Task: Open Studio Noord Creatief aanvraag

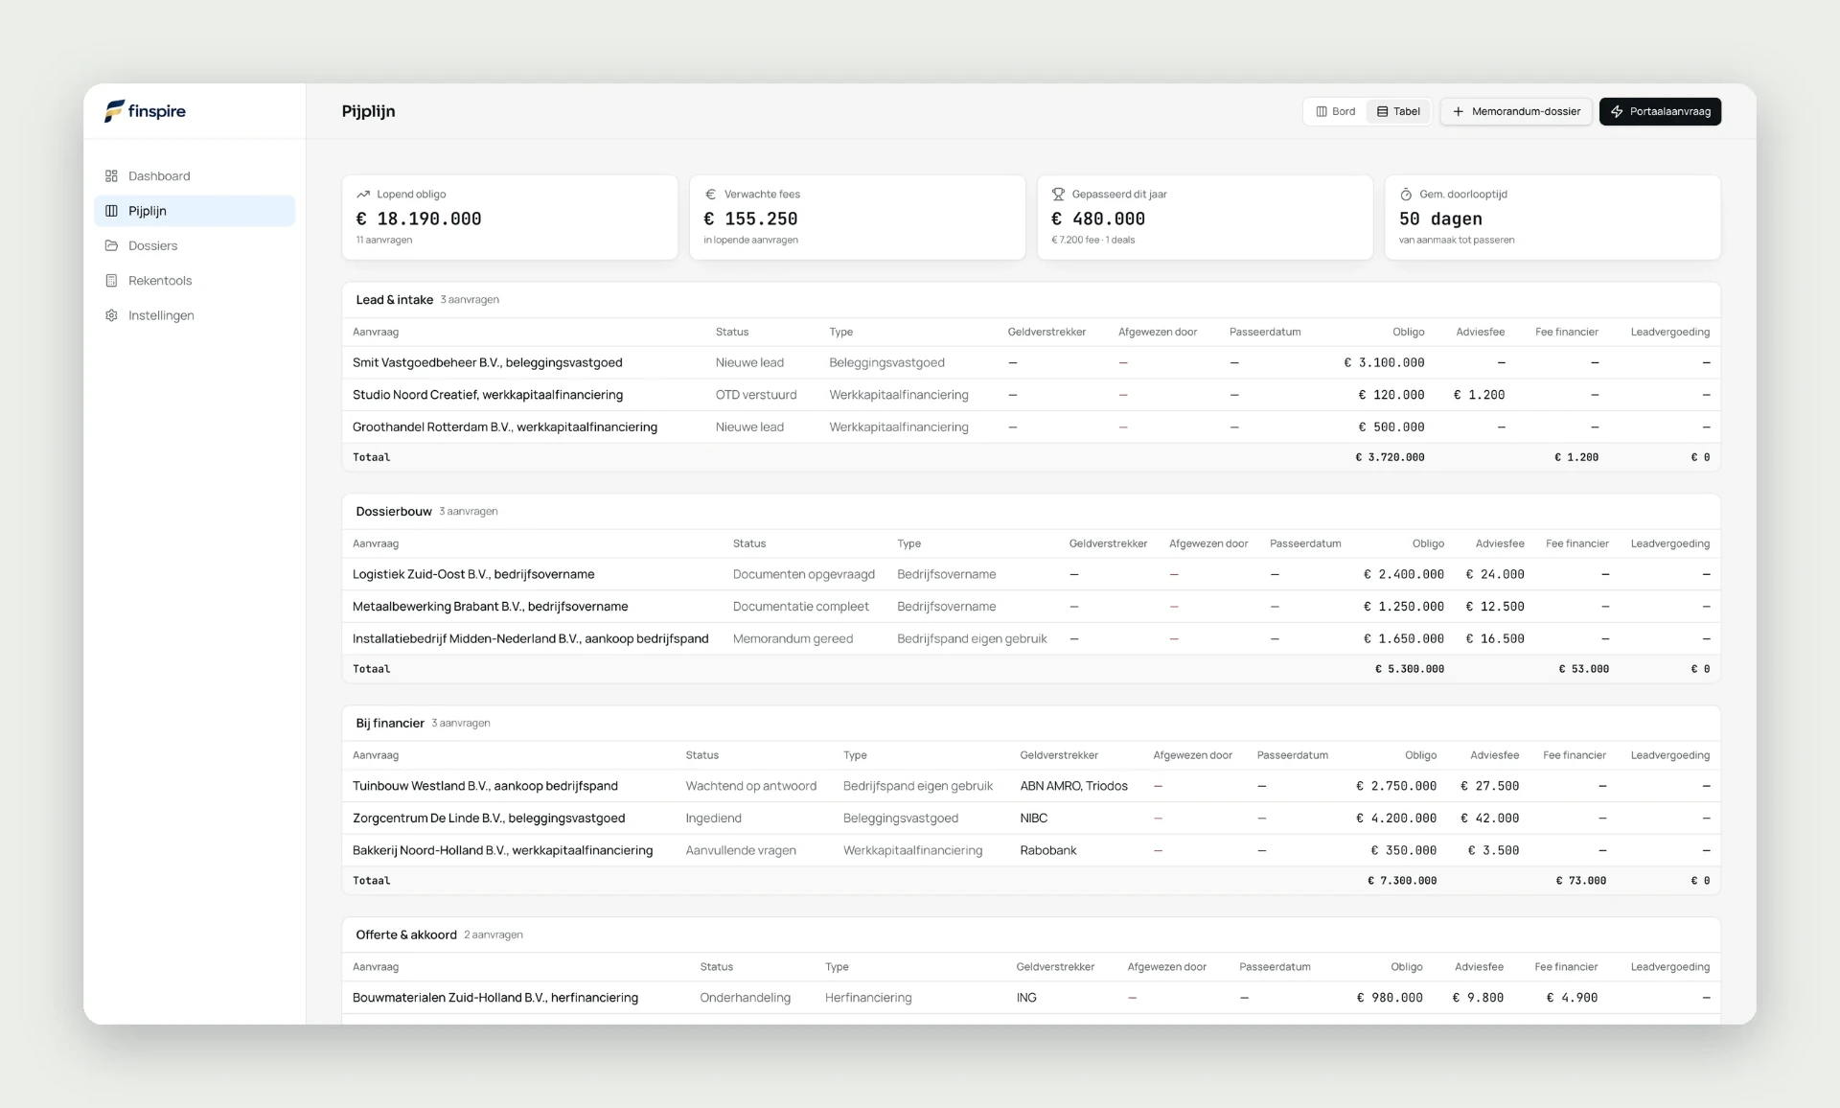Action: click(1031, 395)
